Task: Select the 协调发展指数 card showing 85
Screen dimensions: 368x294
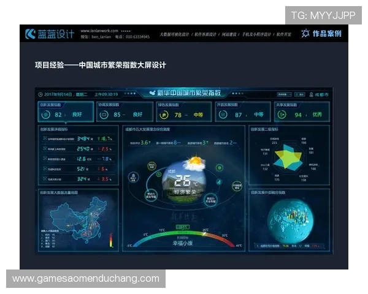Action: coord(125,111)
